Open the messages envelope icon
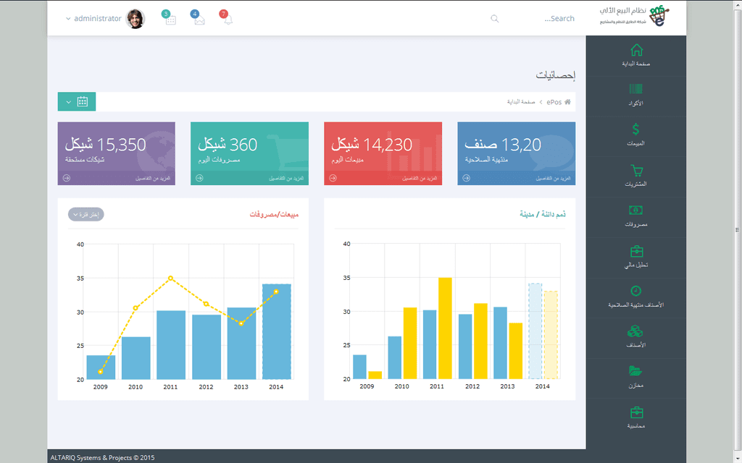Viewport: 742px width, 463px height. 199,20
